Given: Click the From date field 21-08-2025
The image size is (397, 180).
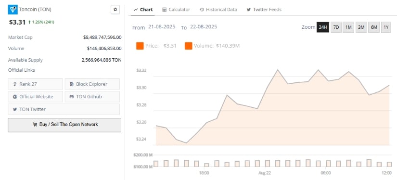Looking at the screenshot, I should (162, 27).
